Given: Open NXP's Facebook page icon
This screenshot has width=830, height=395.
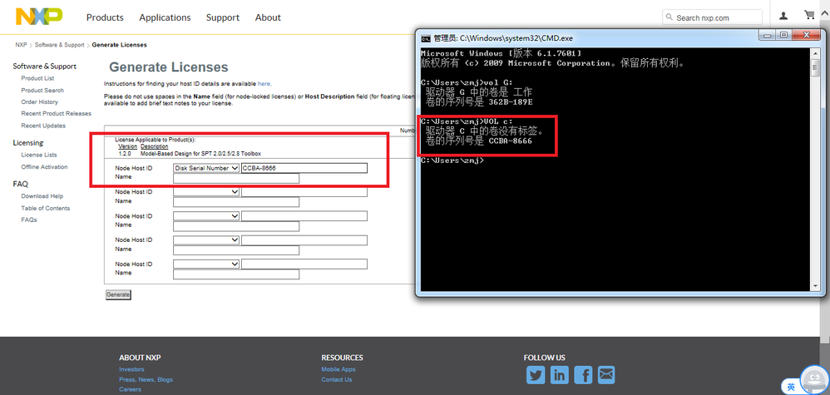Looking at the screenshot, I should (583, 375).
